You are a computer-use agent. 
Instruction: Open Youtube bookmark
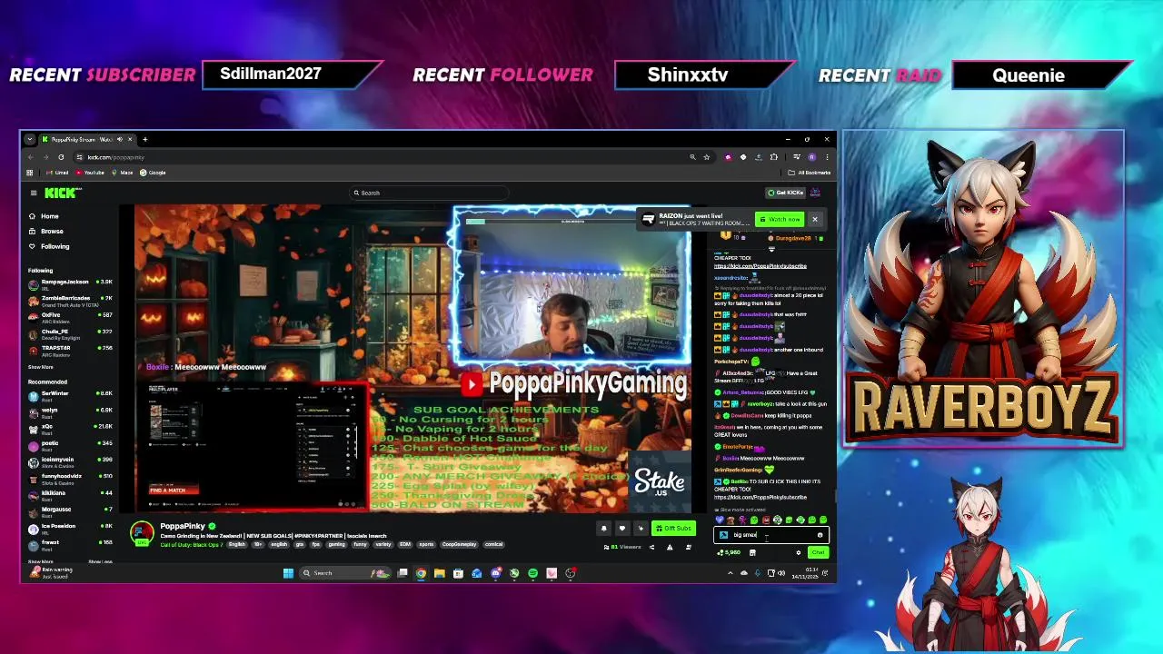click(89, 173)
